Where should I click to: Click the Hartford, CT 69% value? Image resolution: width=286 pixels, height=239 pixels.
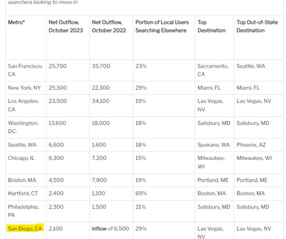pyautogui.click(x=141, y=194)
